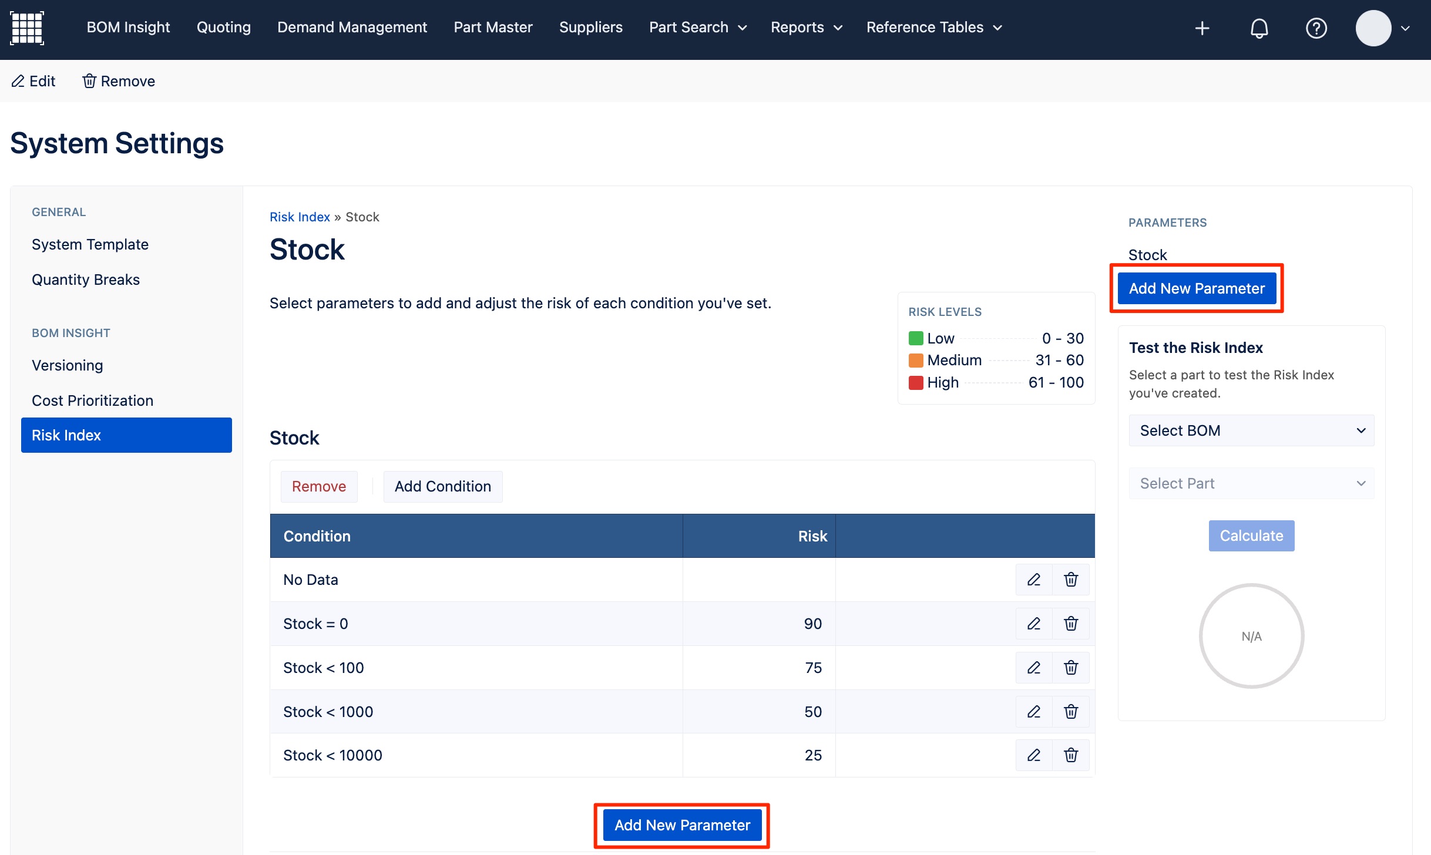Click the 'Test the Risk Index' heading

click(1195, 348)
